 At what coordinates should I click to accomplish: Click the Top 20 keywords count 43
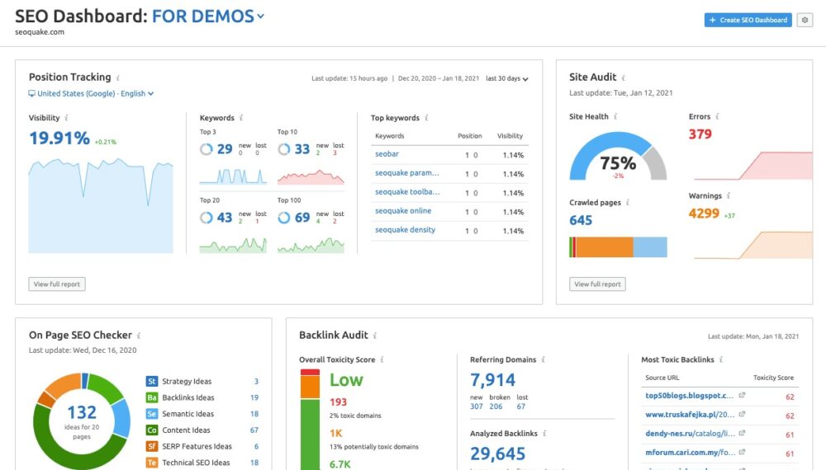click(x=225, y=218)
